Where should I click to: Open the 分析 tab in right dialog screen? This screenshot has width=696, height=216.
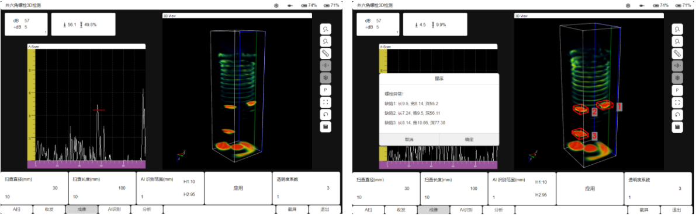(x=498, y=210)
